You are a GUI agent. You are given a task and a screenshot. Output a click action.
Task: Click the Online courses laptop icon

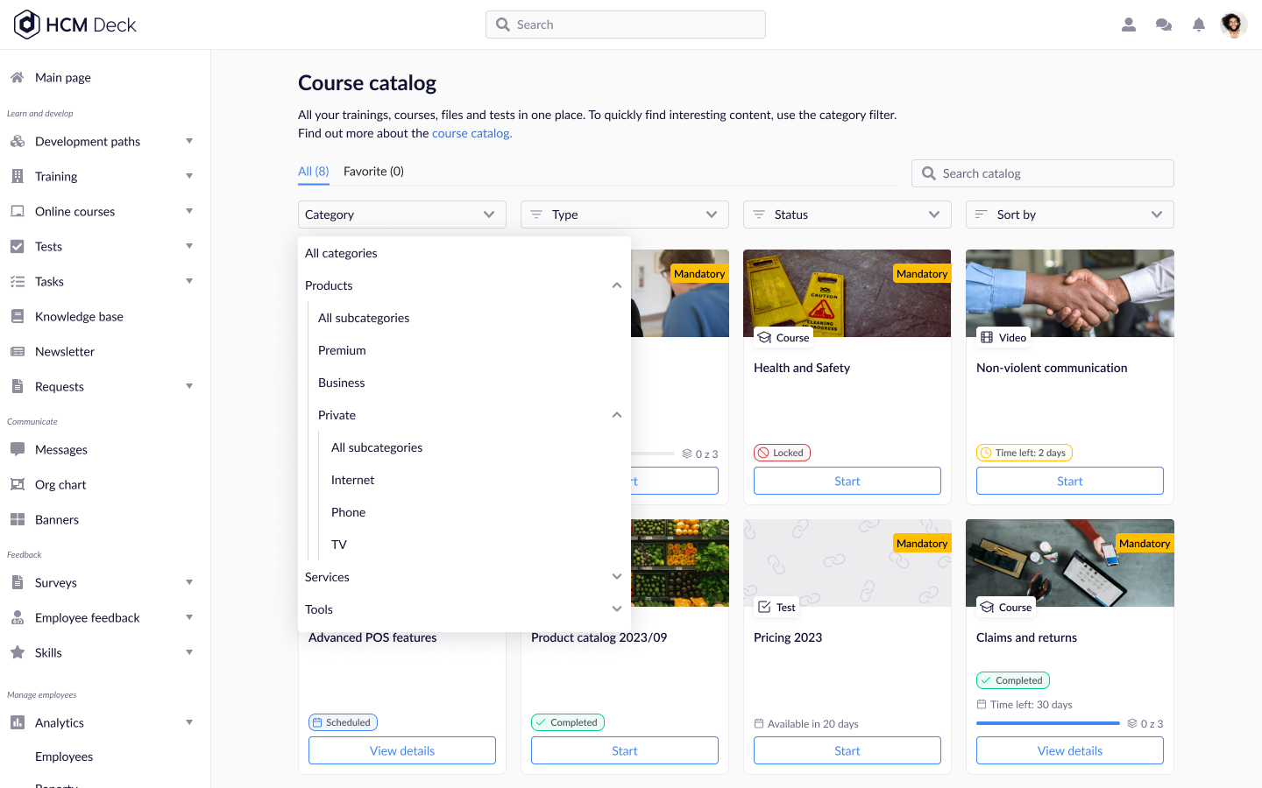pos(17,211)
